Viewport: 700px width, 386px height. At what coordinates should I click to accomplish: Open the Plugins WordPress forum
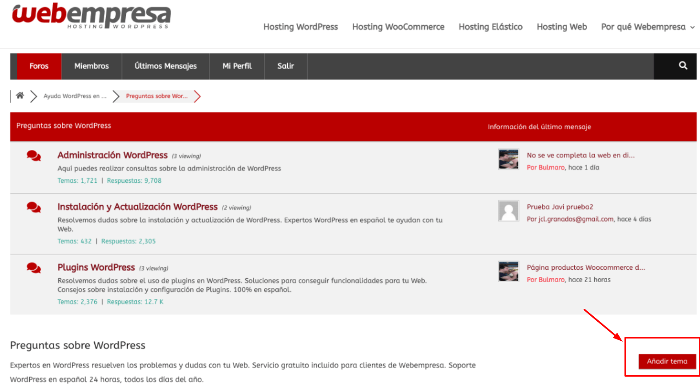pos(96,267)
